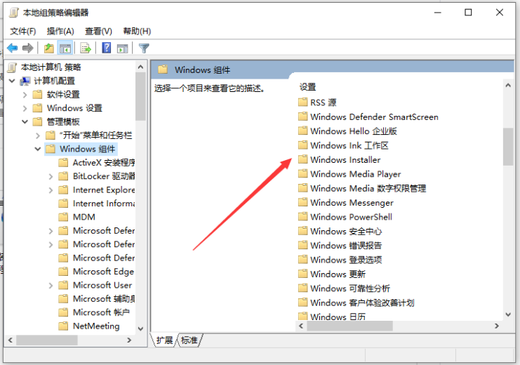This screenshot has width=520, height=365.
Task: Click the right list scroll up arrow
Action: point(508,85)
